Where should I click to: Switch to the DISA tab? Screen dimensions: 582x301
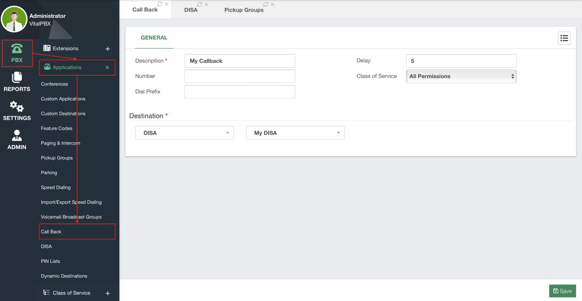click(191, 9)
